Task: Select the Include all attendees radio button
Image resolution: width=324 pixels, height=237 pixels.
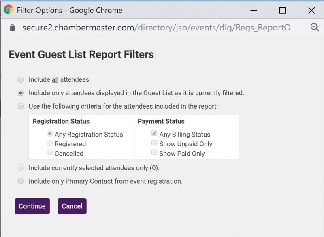Action: 21,80
